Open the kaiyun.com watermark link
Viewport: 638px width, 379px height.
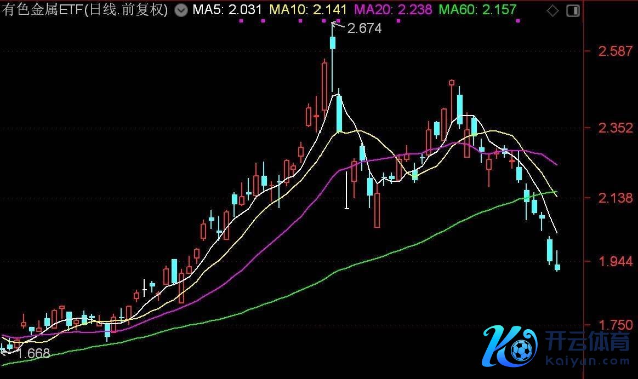click(588, 361)
